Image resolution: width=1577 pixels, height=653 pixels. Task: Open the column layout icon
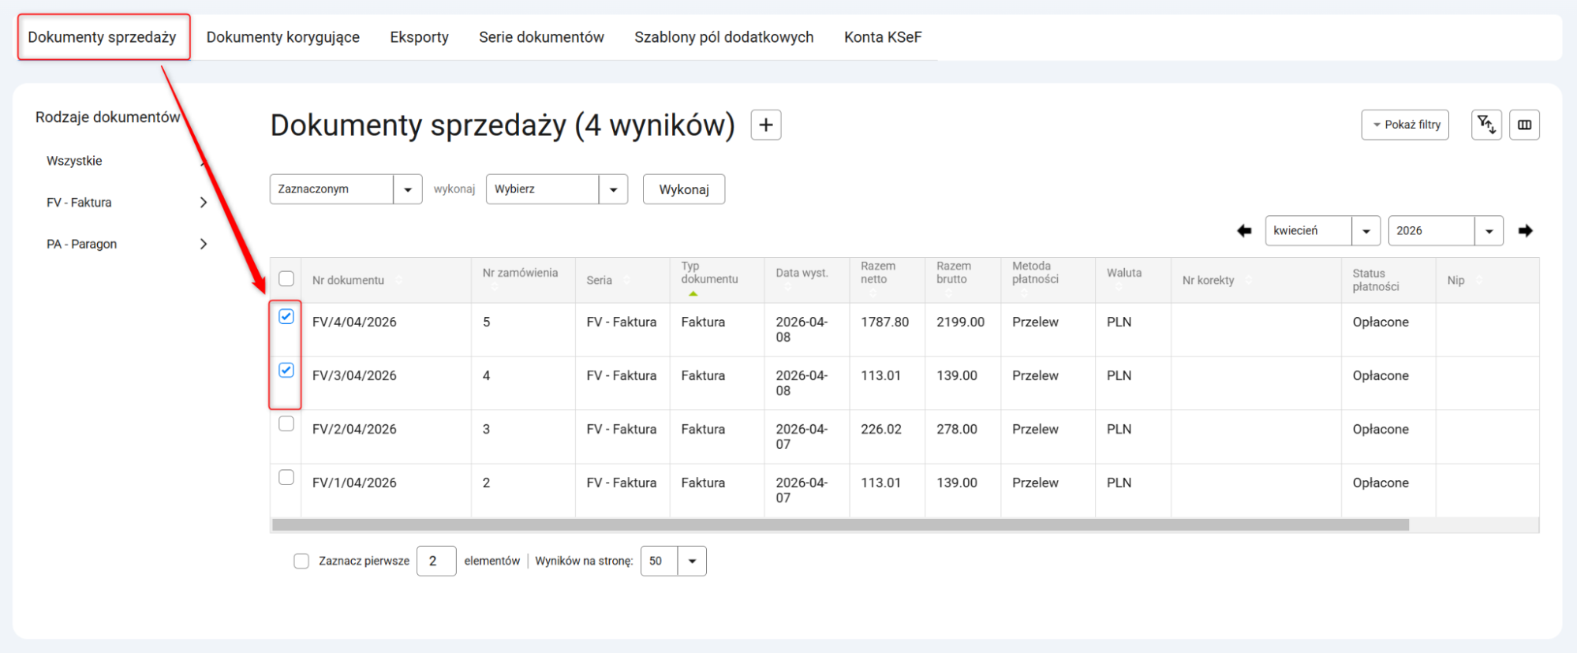1524,125
